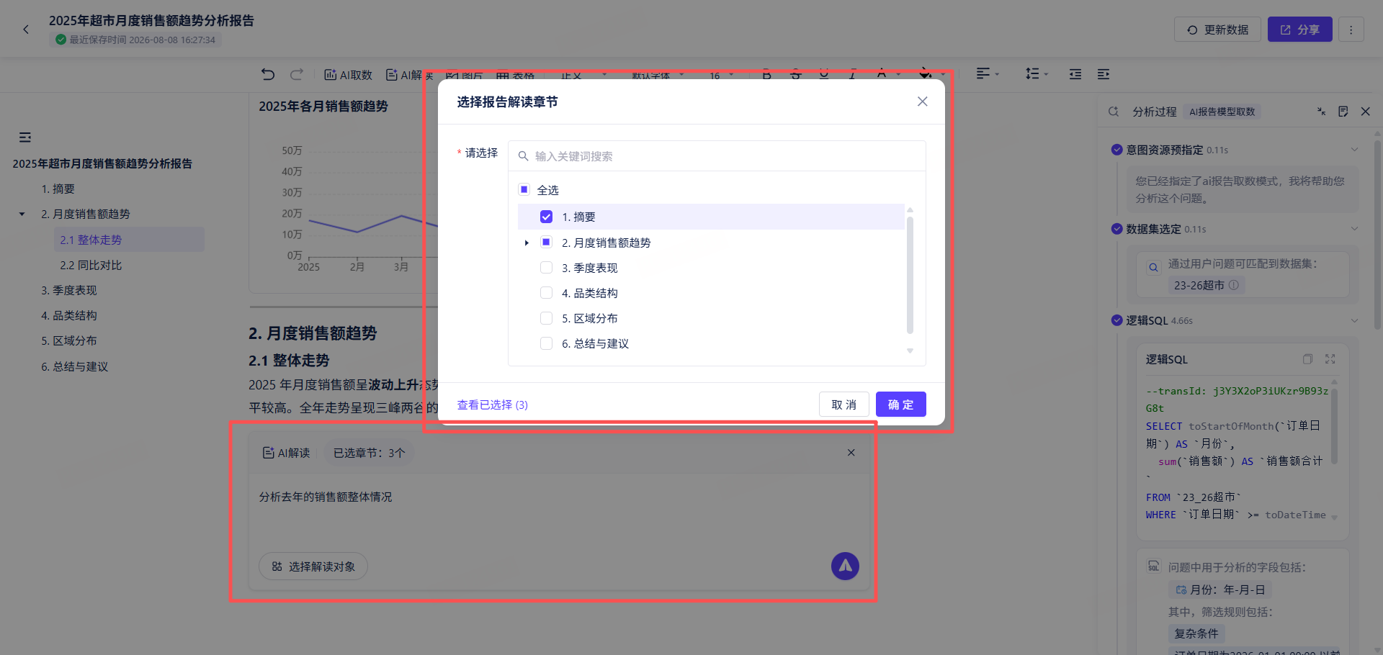Click the 输入关键词搜索 search field
Viewport: 1383px width, 655px height.
point(717,156)
